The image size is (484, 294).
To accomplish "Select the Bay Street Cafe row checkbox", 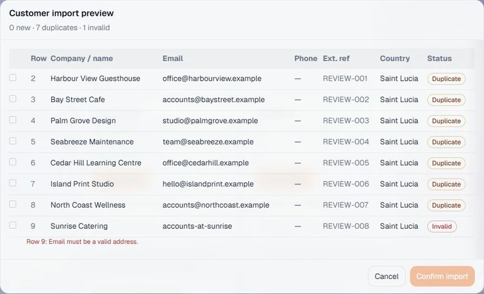I will coord(13,98).
